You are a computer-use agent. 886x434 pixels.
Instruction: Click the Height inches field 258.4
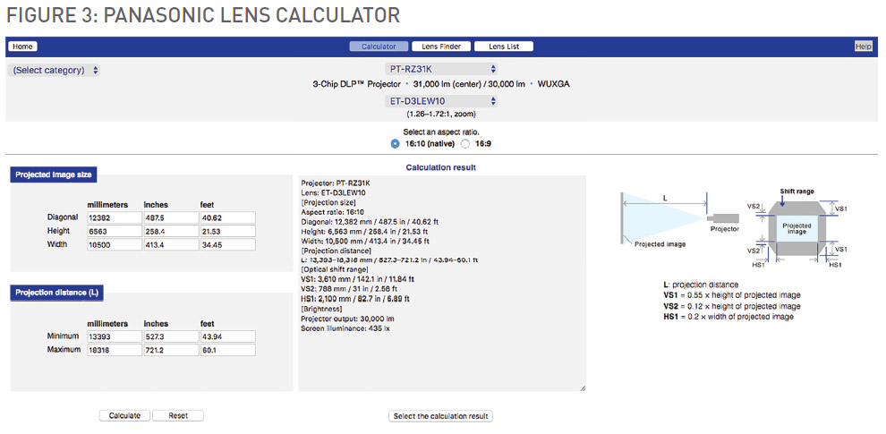170,231
